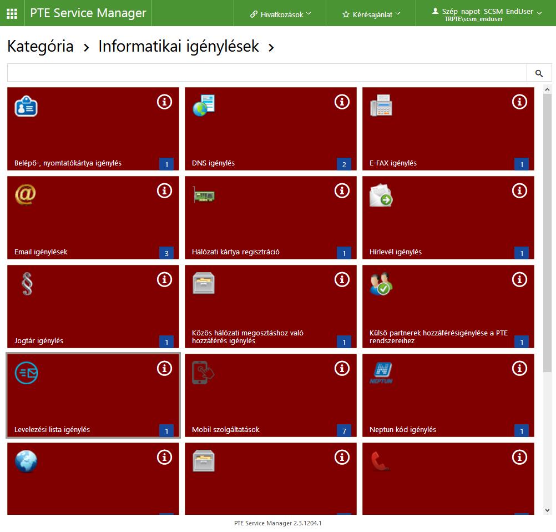Viewport: 556px width, 532px height.
Task: Show info for Jogtár igénylés
Action: point(165,279)
